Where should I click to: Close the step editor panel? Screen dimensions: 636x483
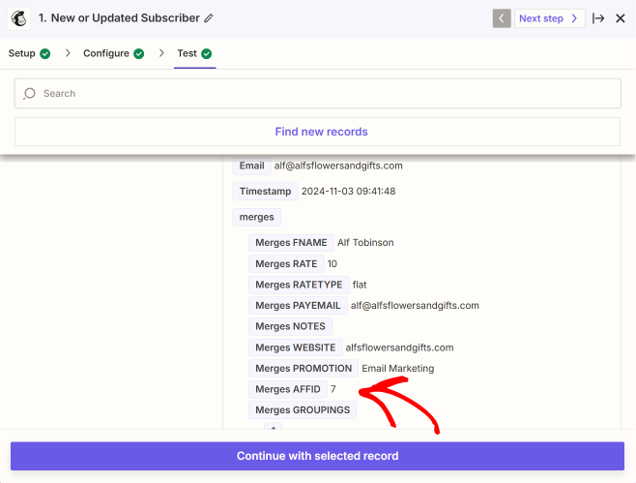tap(621, 18)
